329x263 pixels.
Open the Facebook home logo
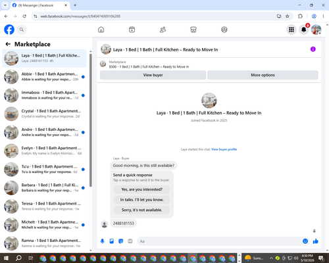(x=9, y=30)
